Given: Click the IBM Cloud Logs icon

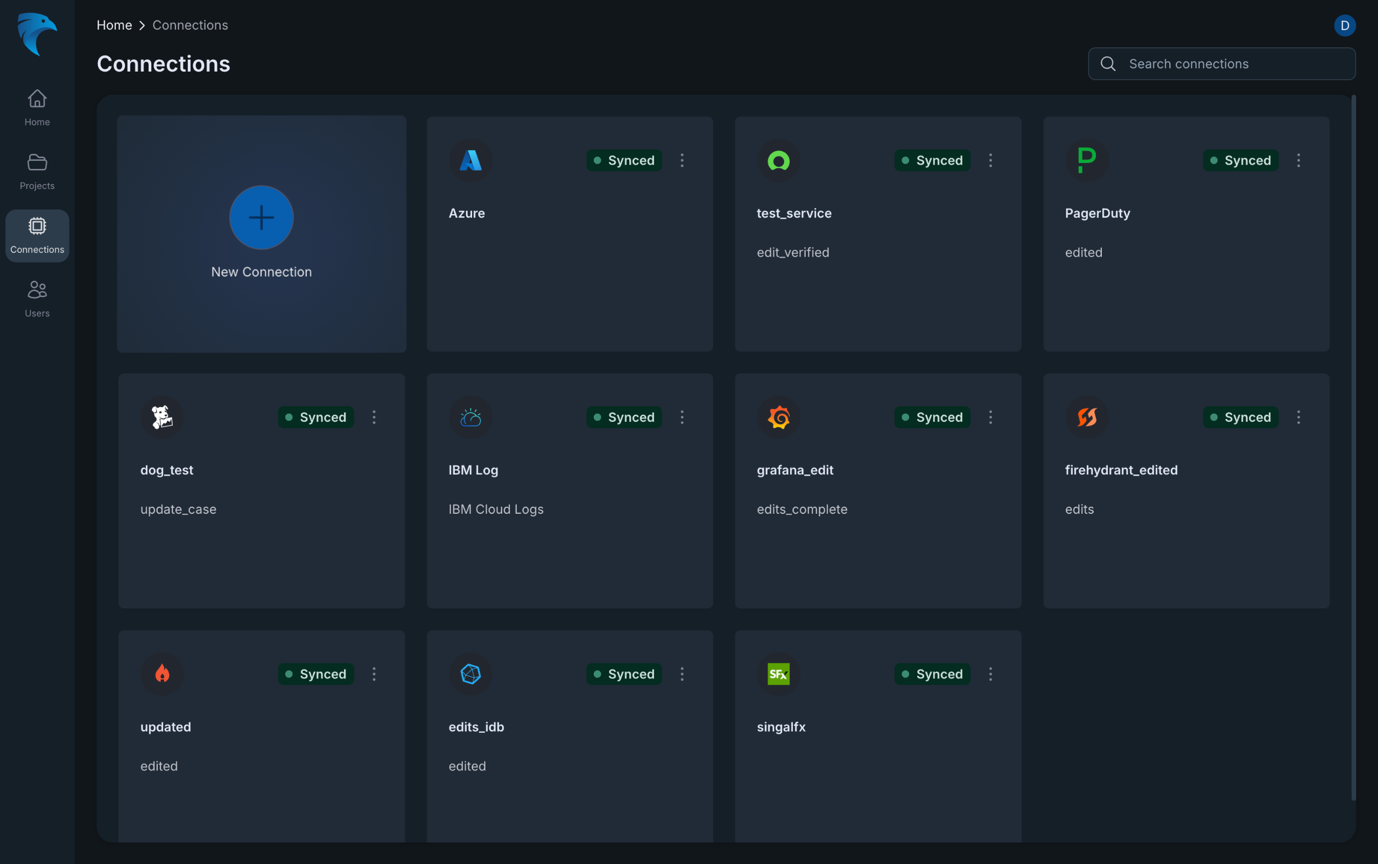Looking at the screenshot, I should tap(470, 417).
